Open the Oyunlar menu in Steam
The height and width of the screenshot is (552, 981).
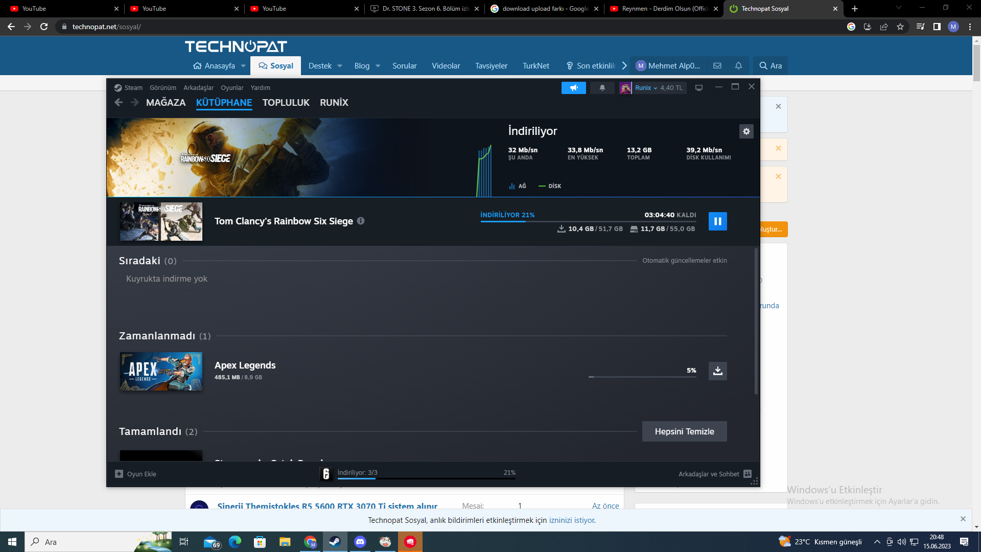click(232, 87)
